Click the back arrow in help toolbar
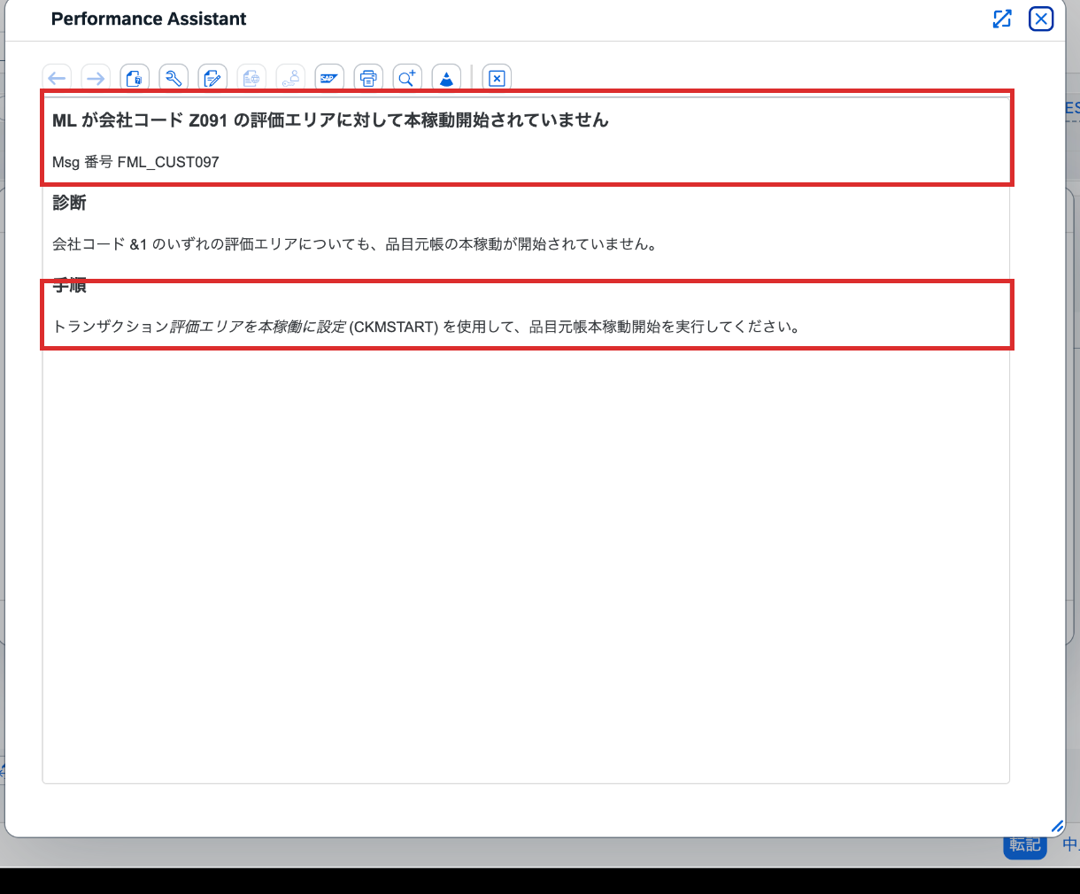The height and width of the screenshot is (894, 1080). pos(57,78)
